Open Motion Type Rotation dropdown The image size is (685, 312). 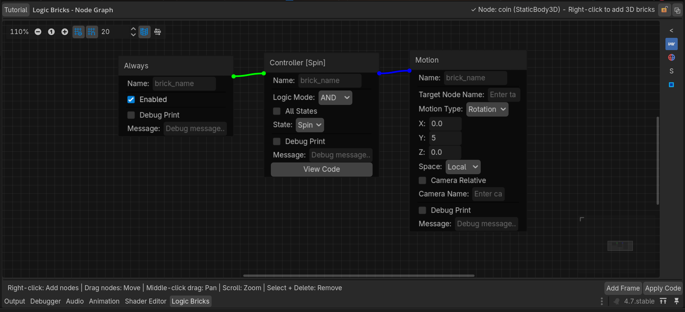click(487, 109)
